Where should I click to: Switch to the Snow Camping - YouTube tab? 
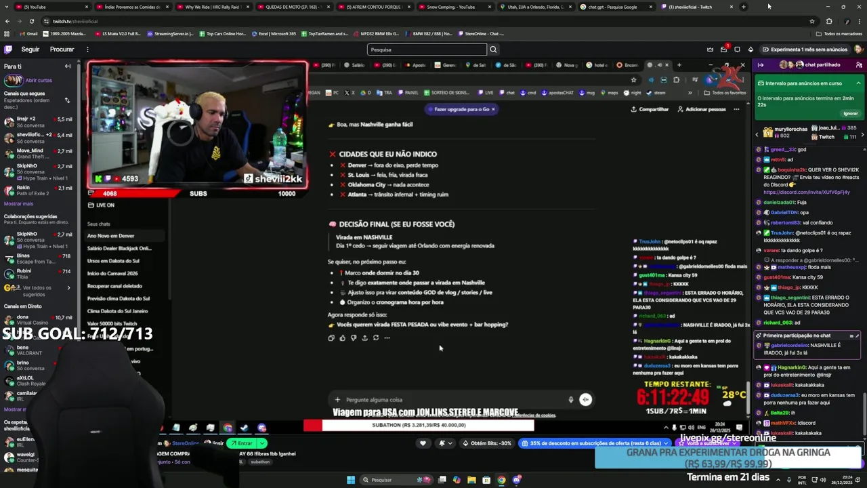click(x=454, y=7)
